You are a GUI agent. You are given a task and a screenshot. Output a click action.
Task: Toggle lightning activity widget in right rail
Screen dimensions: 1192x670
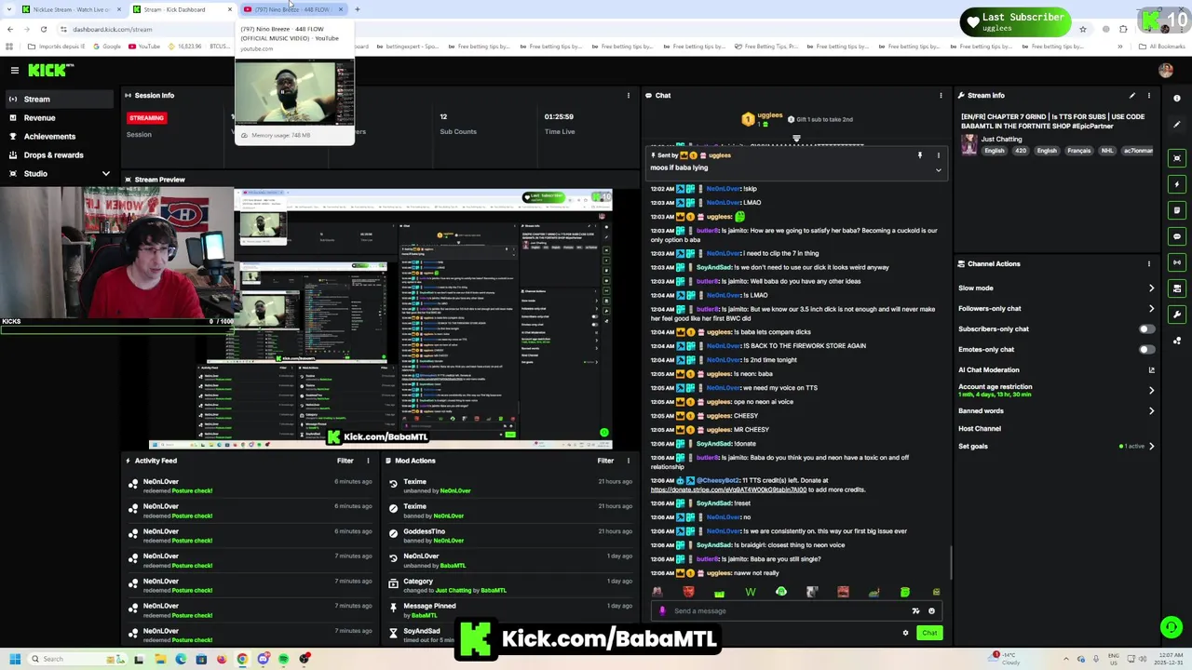tap(1177, 184)
